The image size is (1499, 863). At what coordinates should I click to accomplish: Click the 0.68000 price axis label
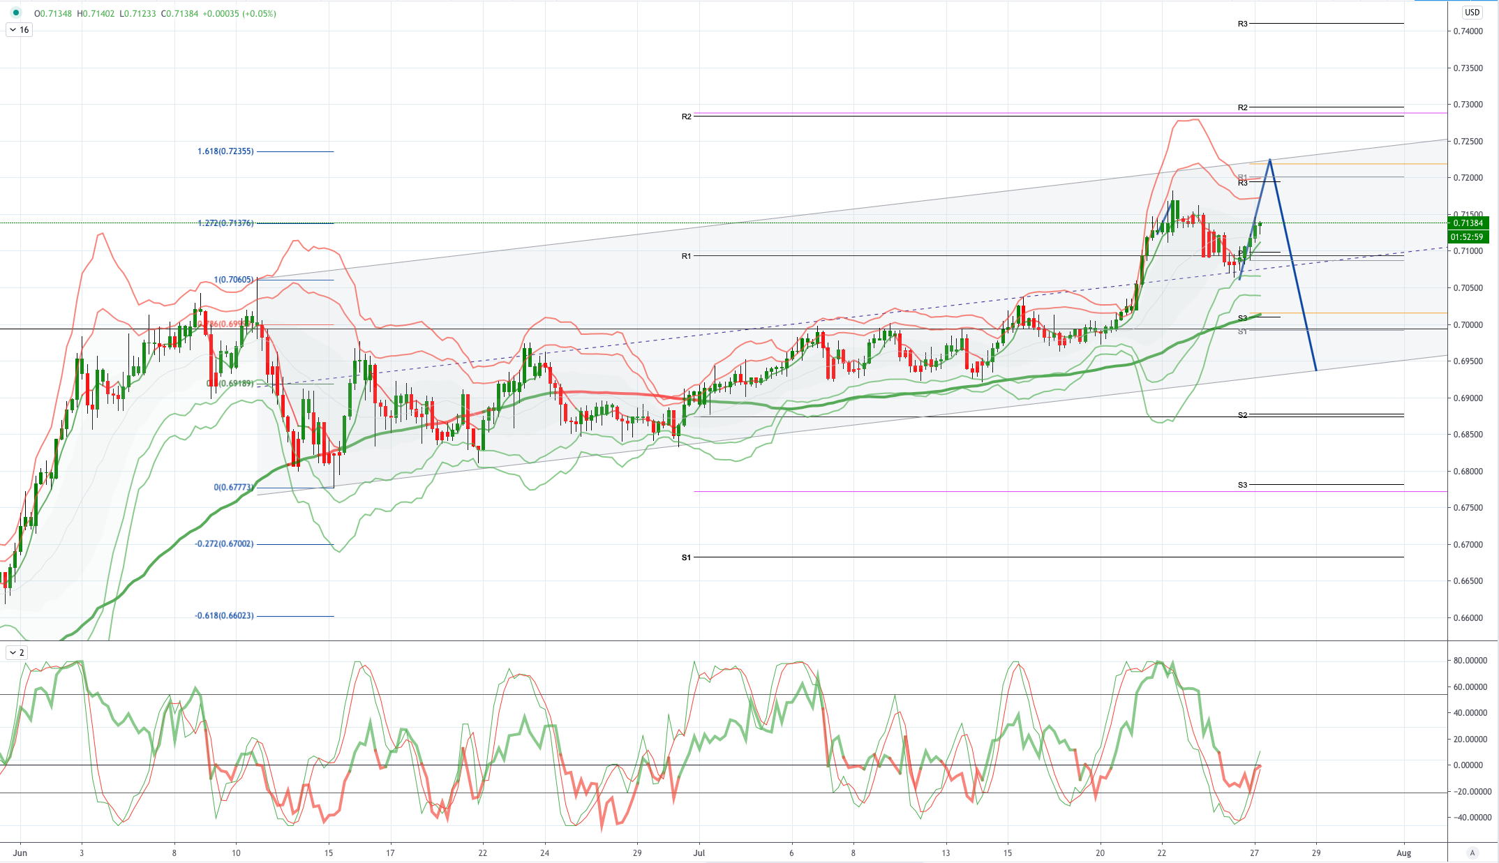[1468, 471]
